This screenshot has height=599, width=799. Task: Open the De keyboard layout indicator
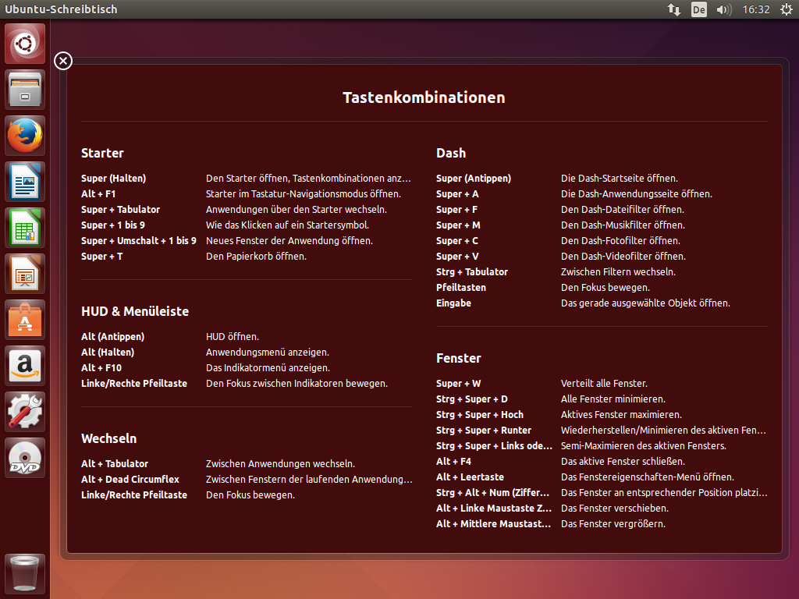(x=698, y=9)
